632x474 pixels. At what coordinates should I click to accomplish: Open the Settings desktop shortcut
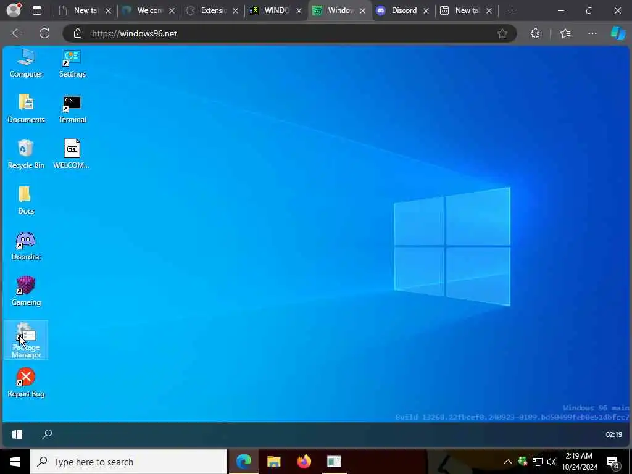72,63
